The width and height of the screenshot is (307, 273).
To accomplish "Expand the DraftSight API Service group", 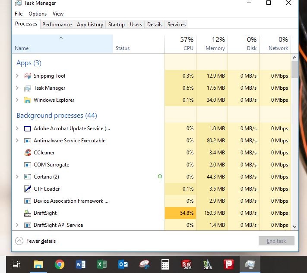I will (x=17, y=225).
